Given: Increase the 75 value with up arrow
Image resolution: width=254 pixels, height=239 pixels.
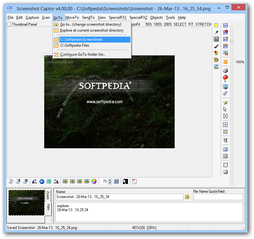Looking at the screenshot, I should tap(110, 180).
